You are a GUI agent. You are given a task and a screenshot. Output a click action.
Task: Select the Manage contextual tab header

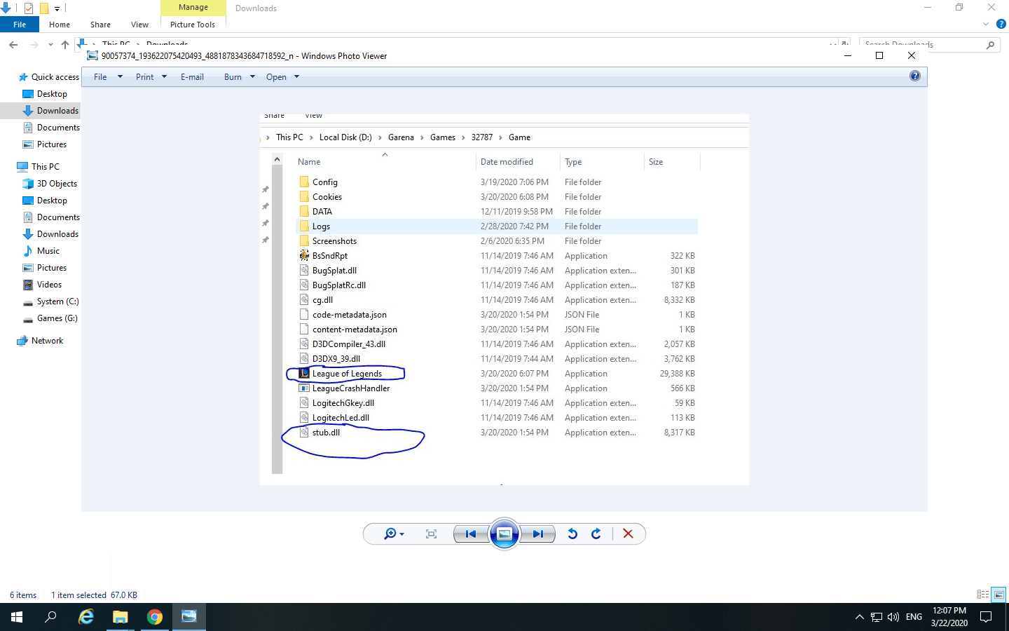[193, 8]
